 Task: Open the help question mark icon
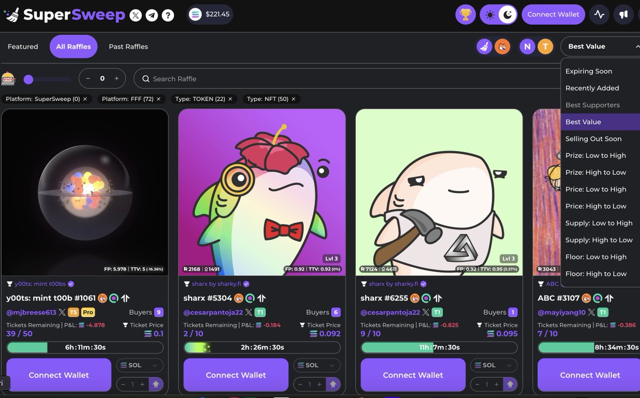coord(168,15)
